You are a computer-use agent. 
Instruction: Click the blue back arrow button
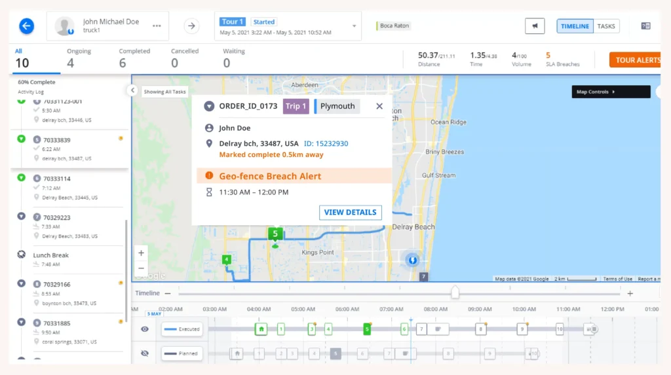tap(27, 26)
